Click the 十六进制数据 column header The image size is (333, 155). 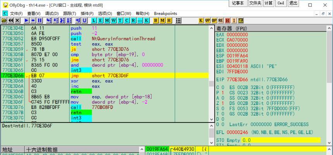point(82,150)
